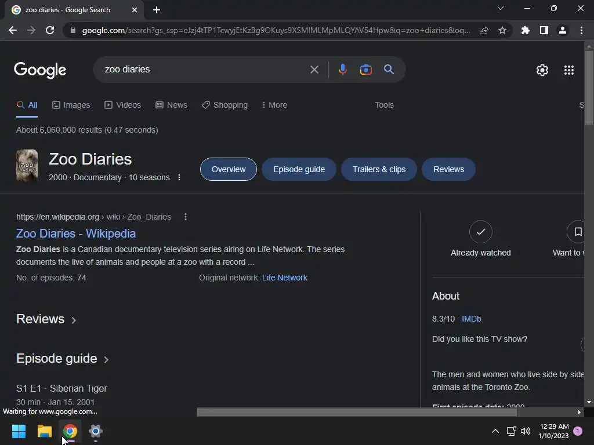Open taskbar clock and date
The image size is (594, 445).
(x=553, y=431)
